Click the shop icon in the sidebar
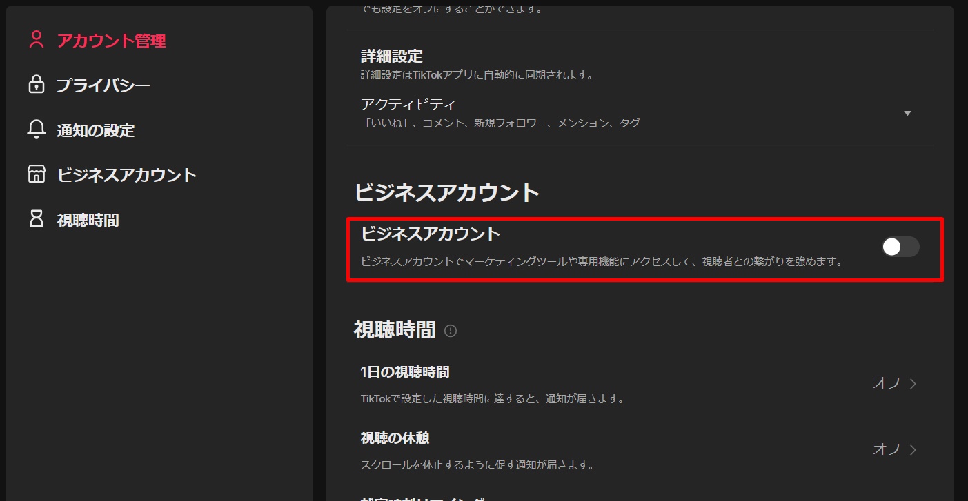 [36, 174]
